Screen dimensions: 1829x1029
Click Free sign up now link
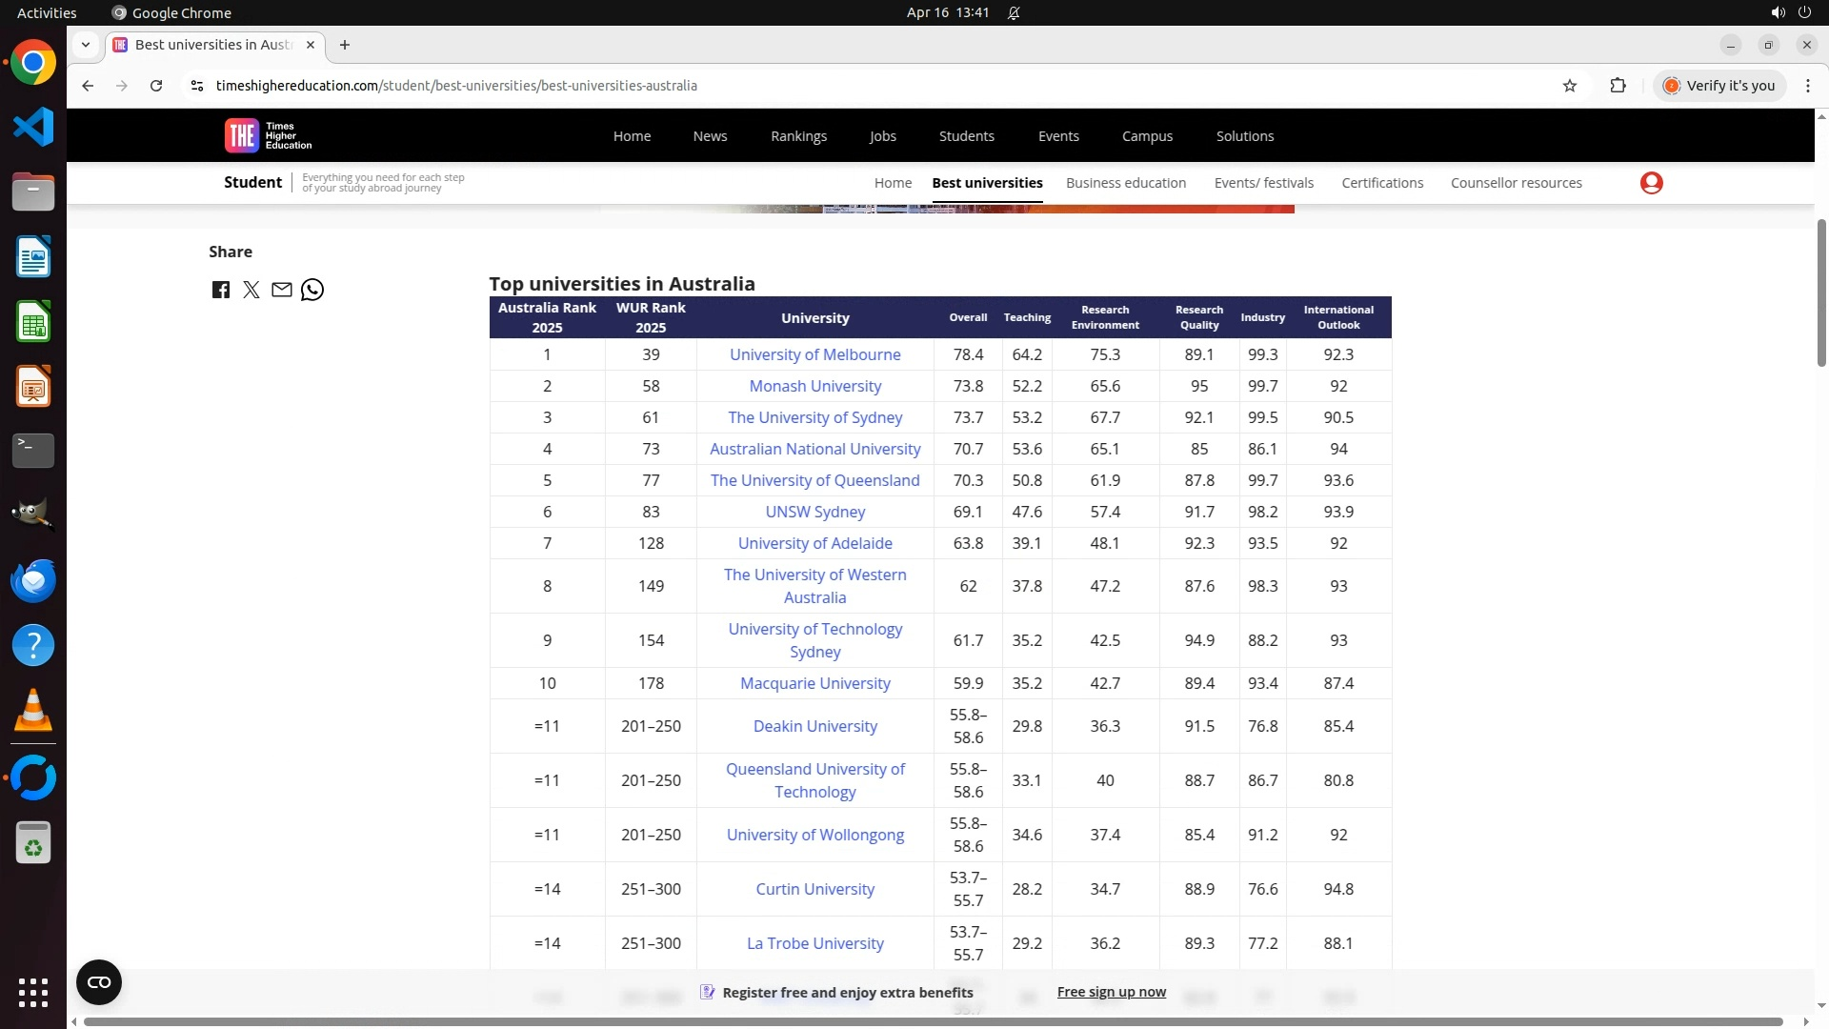[x=1111, y=992]
